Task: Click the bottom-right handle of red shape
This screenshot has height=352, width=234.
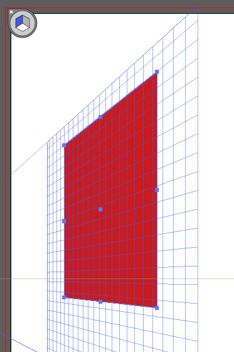Action: click(x=157, y=308)
